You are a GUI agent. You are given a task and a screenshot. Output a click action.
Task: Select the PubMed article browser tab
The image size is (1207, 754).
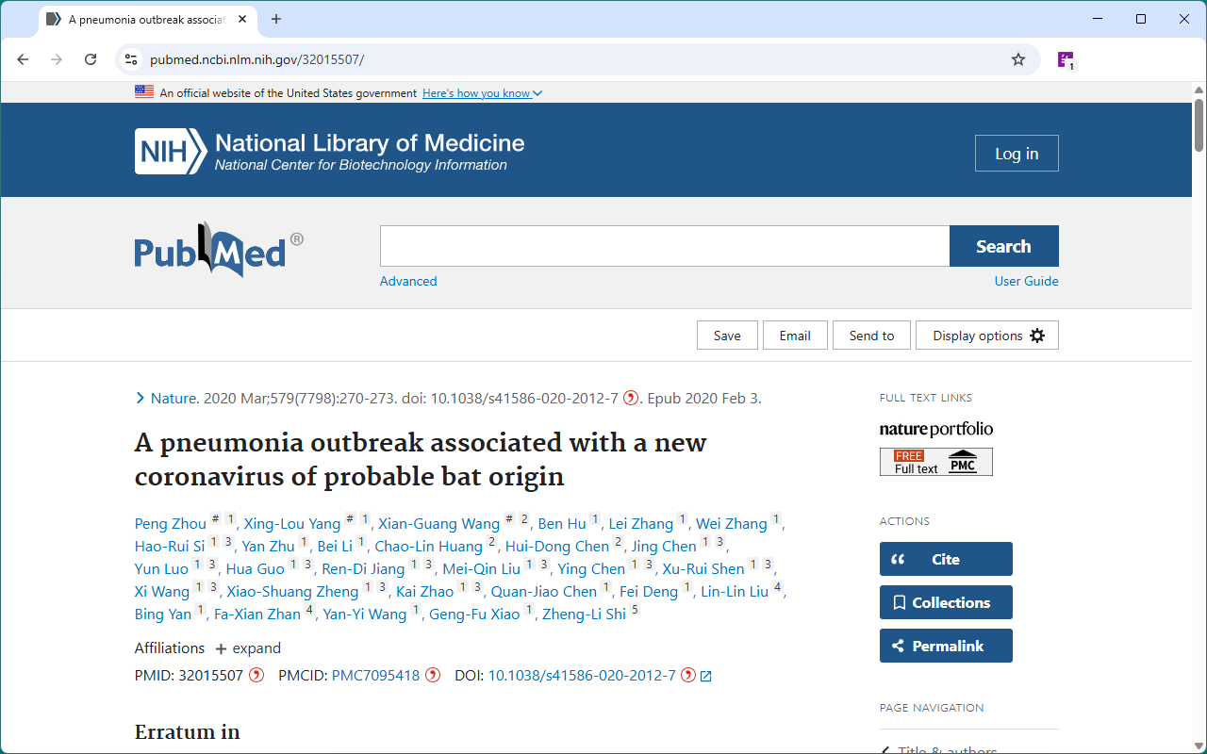(x=148, y=19)
